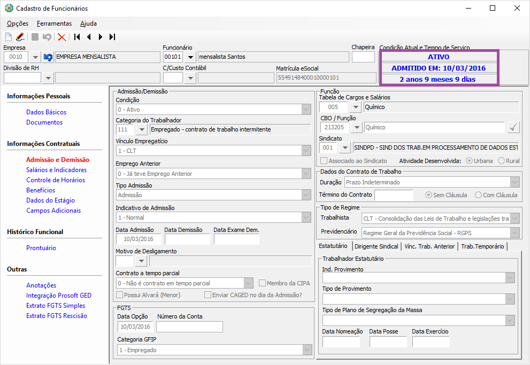Click the blue refresh icon beside Empresa
The width and height of the screenshot is (530, 365).
[x=48, y=57]
